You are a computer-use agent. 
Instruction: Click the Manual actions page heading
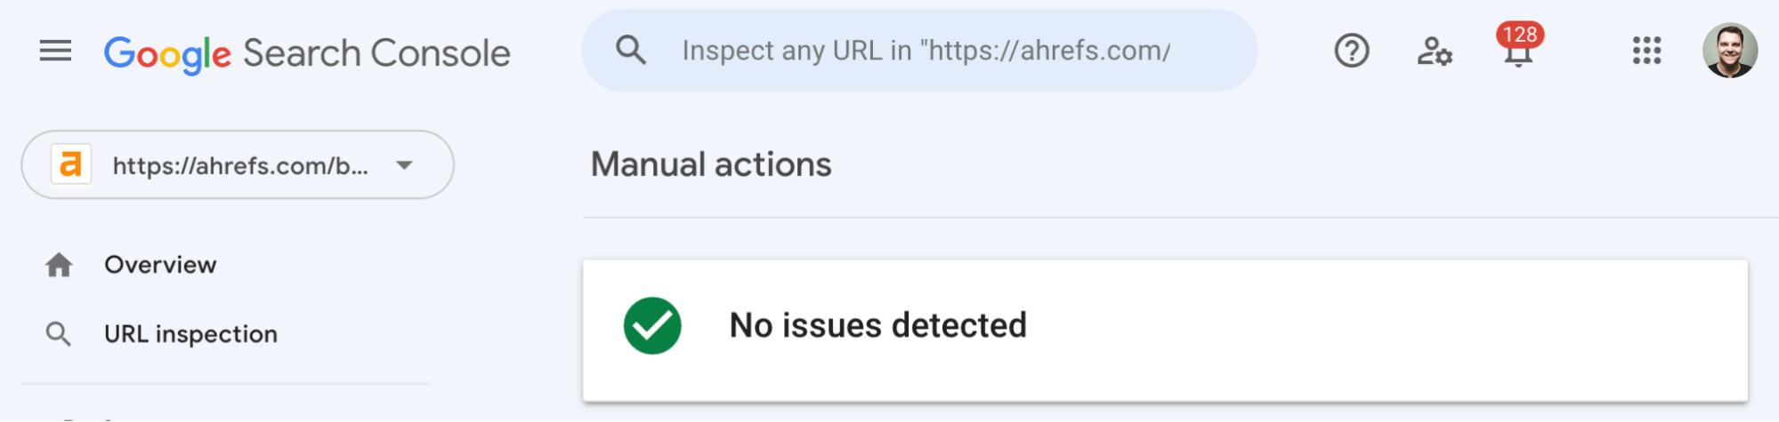(711, 164)
